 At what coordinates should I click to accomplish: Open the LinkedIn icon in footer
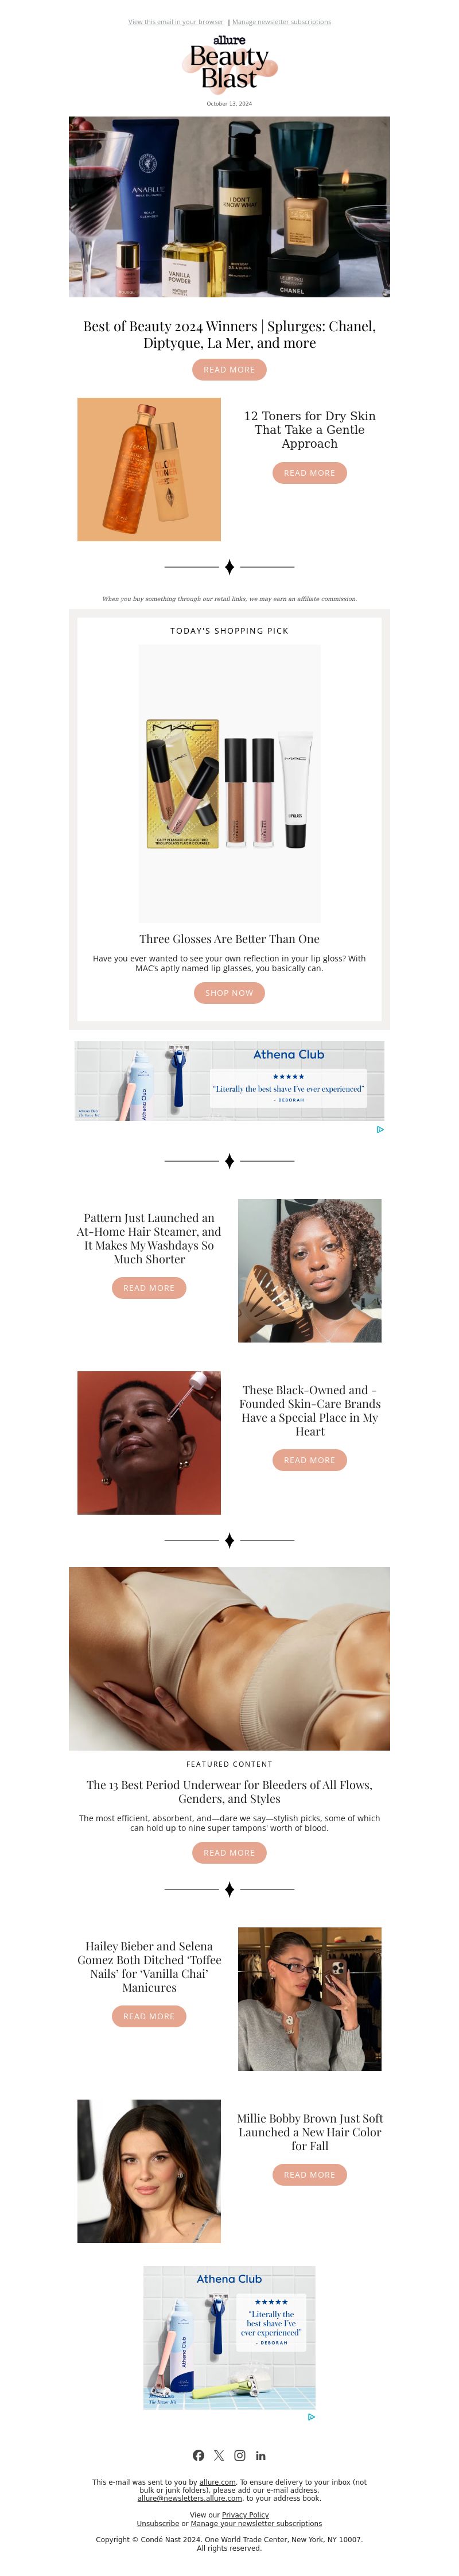[261, 2455]
